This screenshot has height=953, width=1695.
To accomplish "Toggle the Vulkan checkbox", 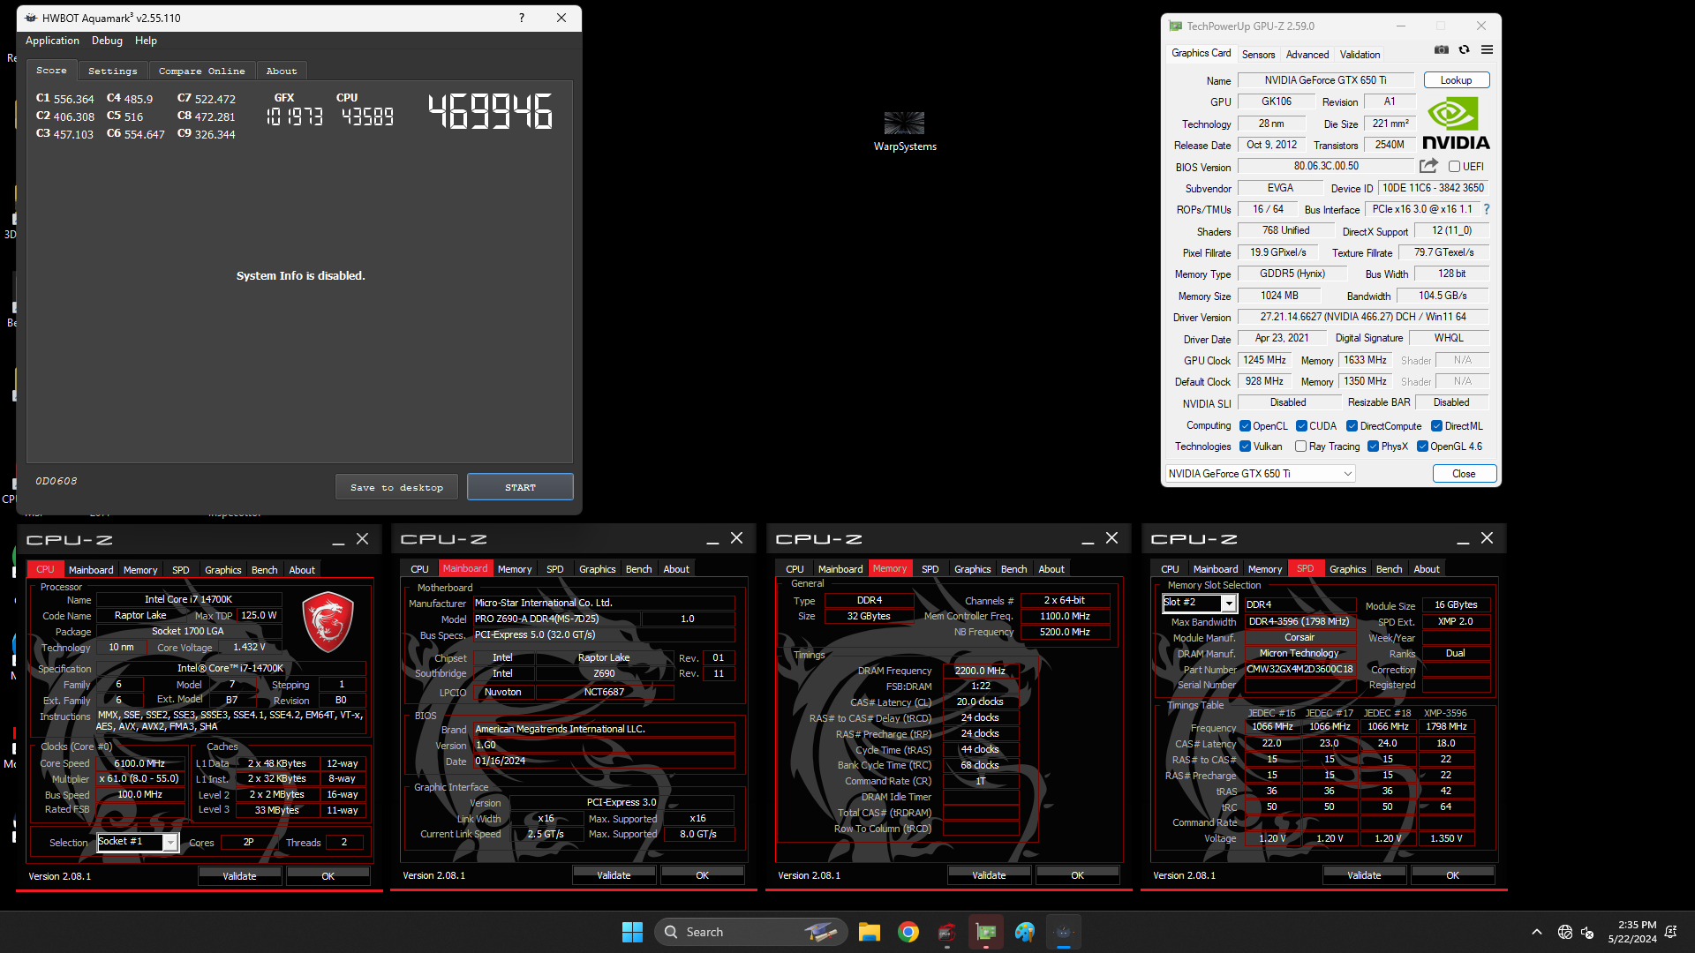I will [1245, 446].
